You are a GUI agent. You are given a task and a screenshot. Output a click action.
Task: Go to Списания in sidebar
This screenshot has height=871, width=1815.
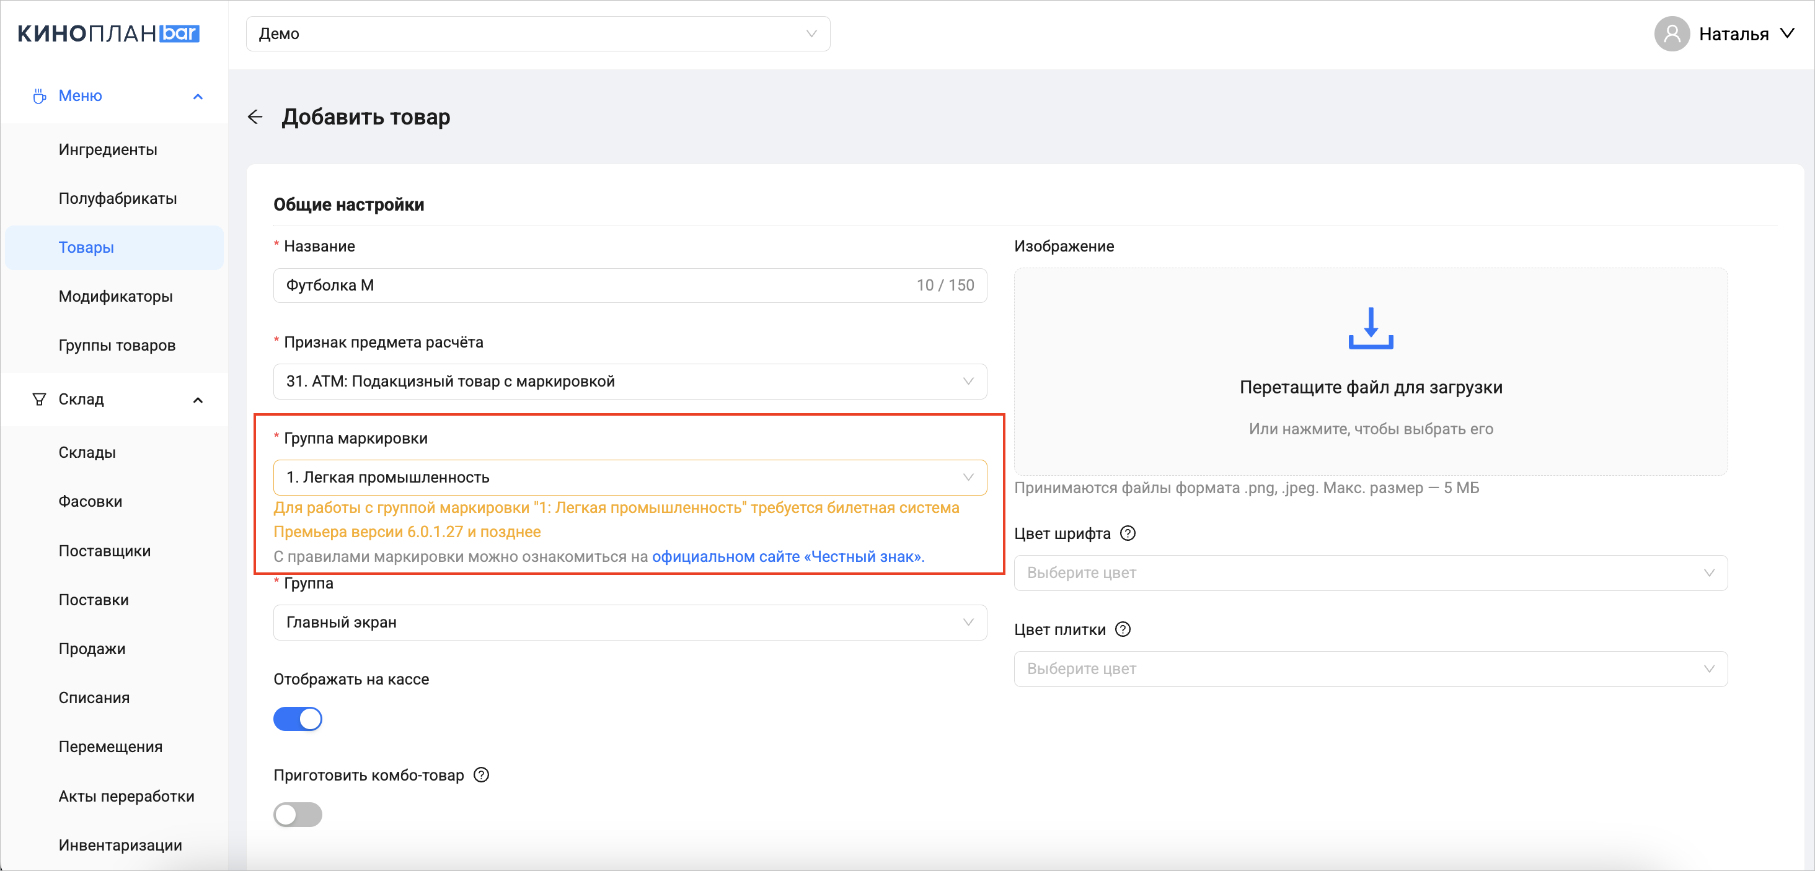(x=114, y=698)
